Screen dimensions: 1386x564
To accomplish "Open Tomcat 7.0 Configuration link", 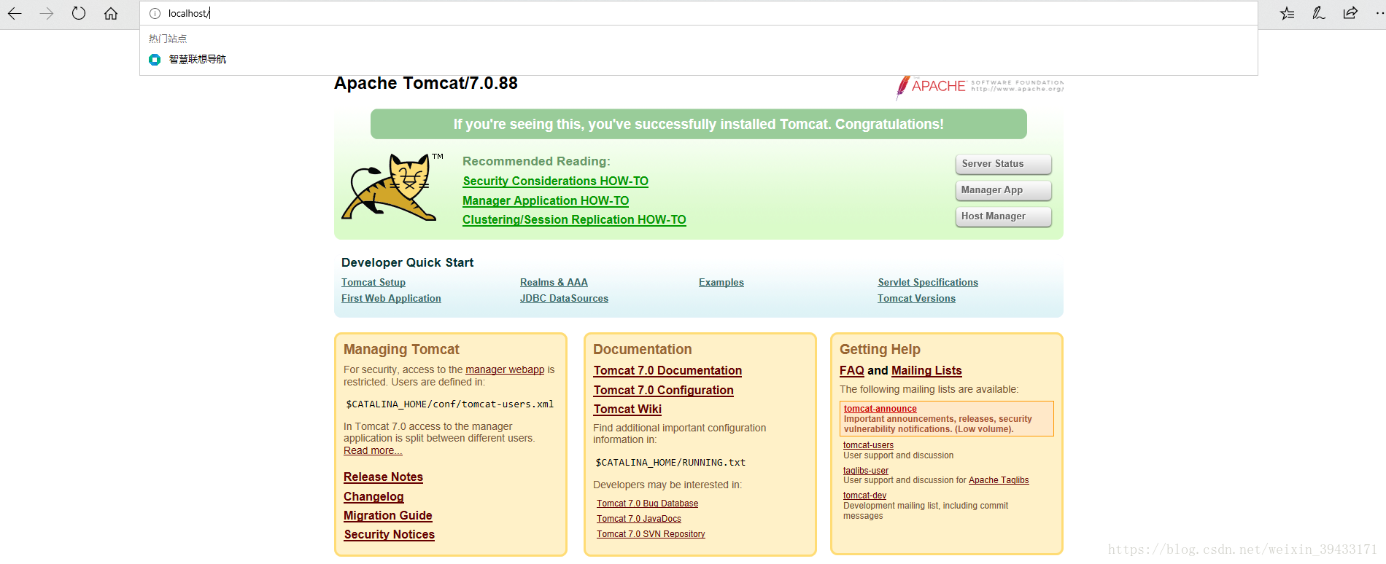I will pyautogui.click(x=663, y=391).
